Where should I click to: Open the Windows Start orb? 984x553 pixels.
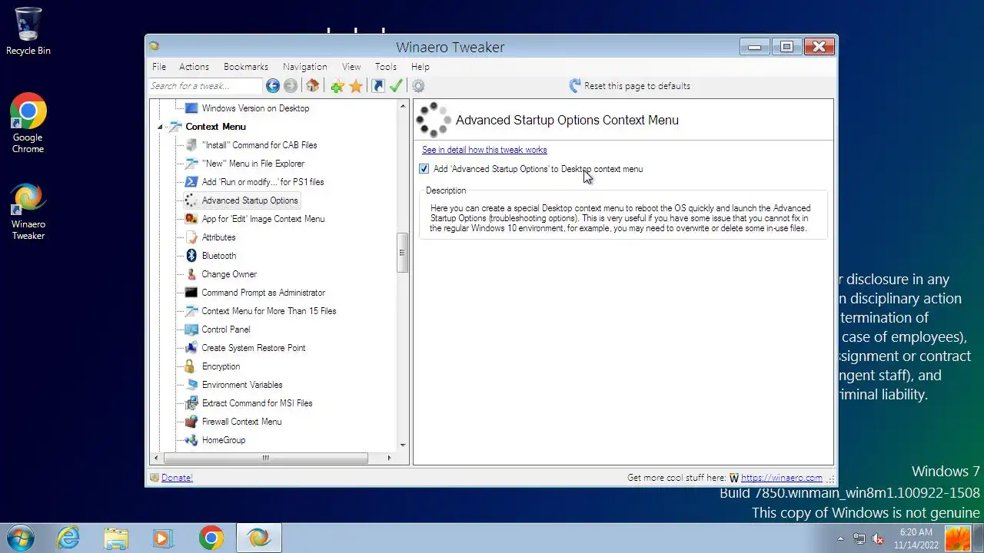tap(21, 538)
